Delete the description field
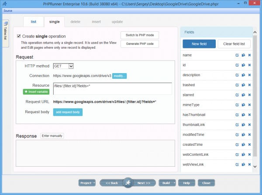The width and height of the screenshot is (262, 195). 249,75
